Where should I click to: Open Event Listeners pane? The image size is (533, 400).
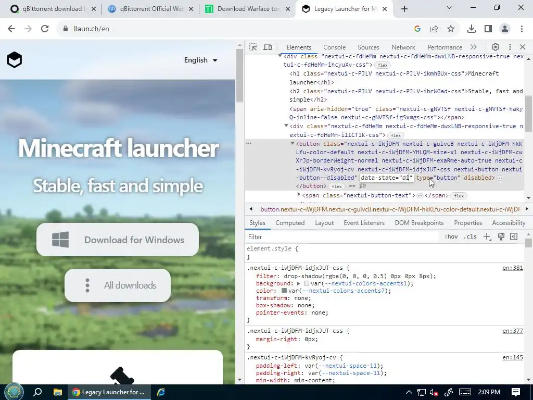coord(364,223)
